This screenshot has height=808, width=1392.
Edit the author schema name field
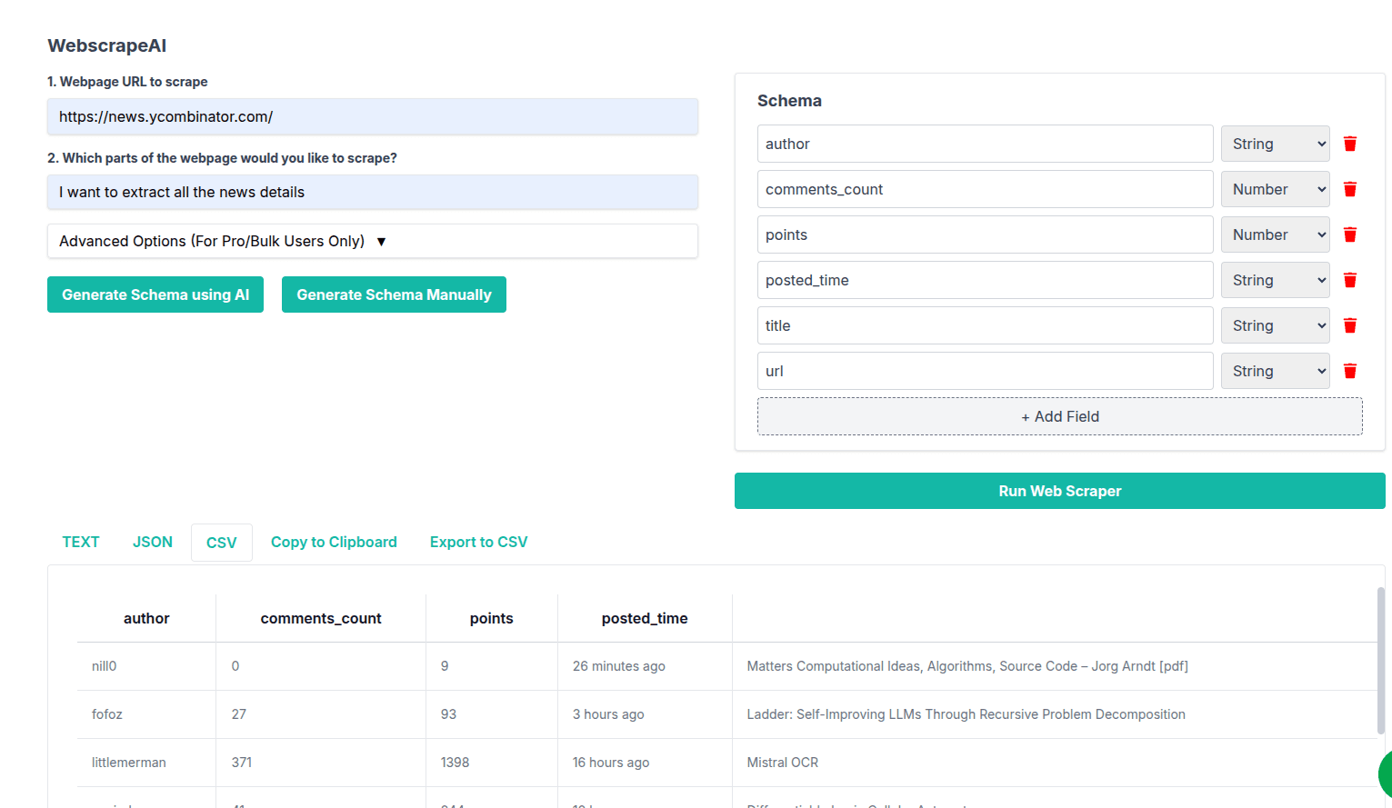point(986,144)
